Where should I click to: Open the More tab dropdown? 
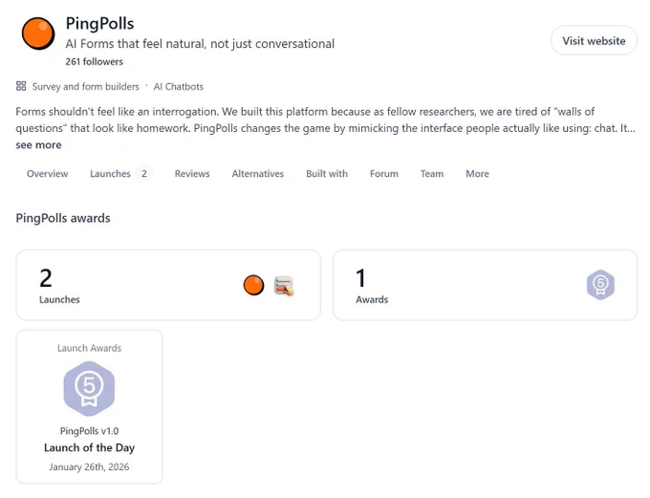coord(477,174)
